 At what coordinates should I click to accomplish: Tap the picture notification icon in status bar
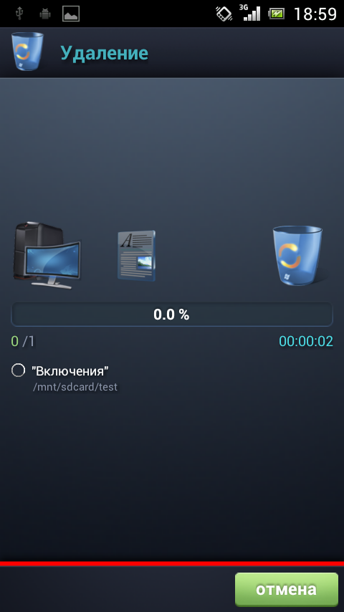[71, 14]
